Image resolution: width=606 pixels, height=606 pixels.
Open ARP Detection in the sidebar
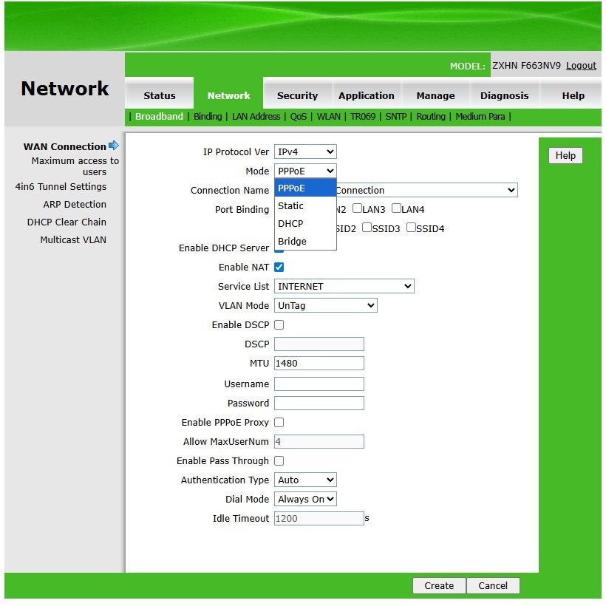[x=75, y=205]
